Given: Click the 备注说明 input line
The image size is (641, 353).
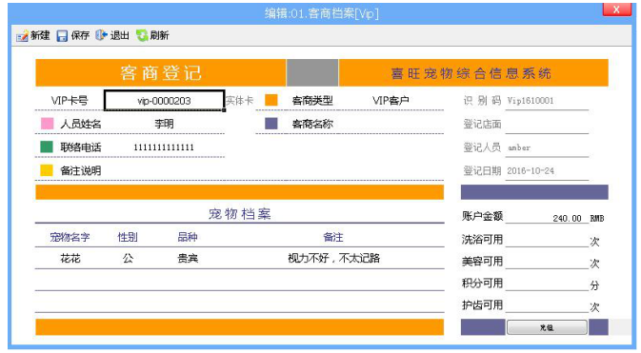Looking at the screenshot, I should (271, 170).
